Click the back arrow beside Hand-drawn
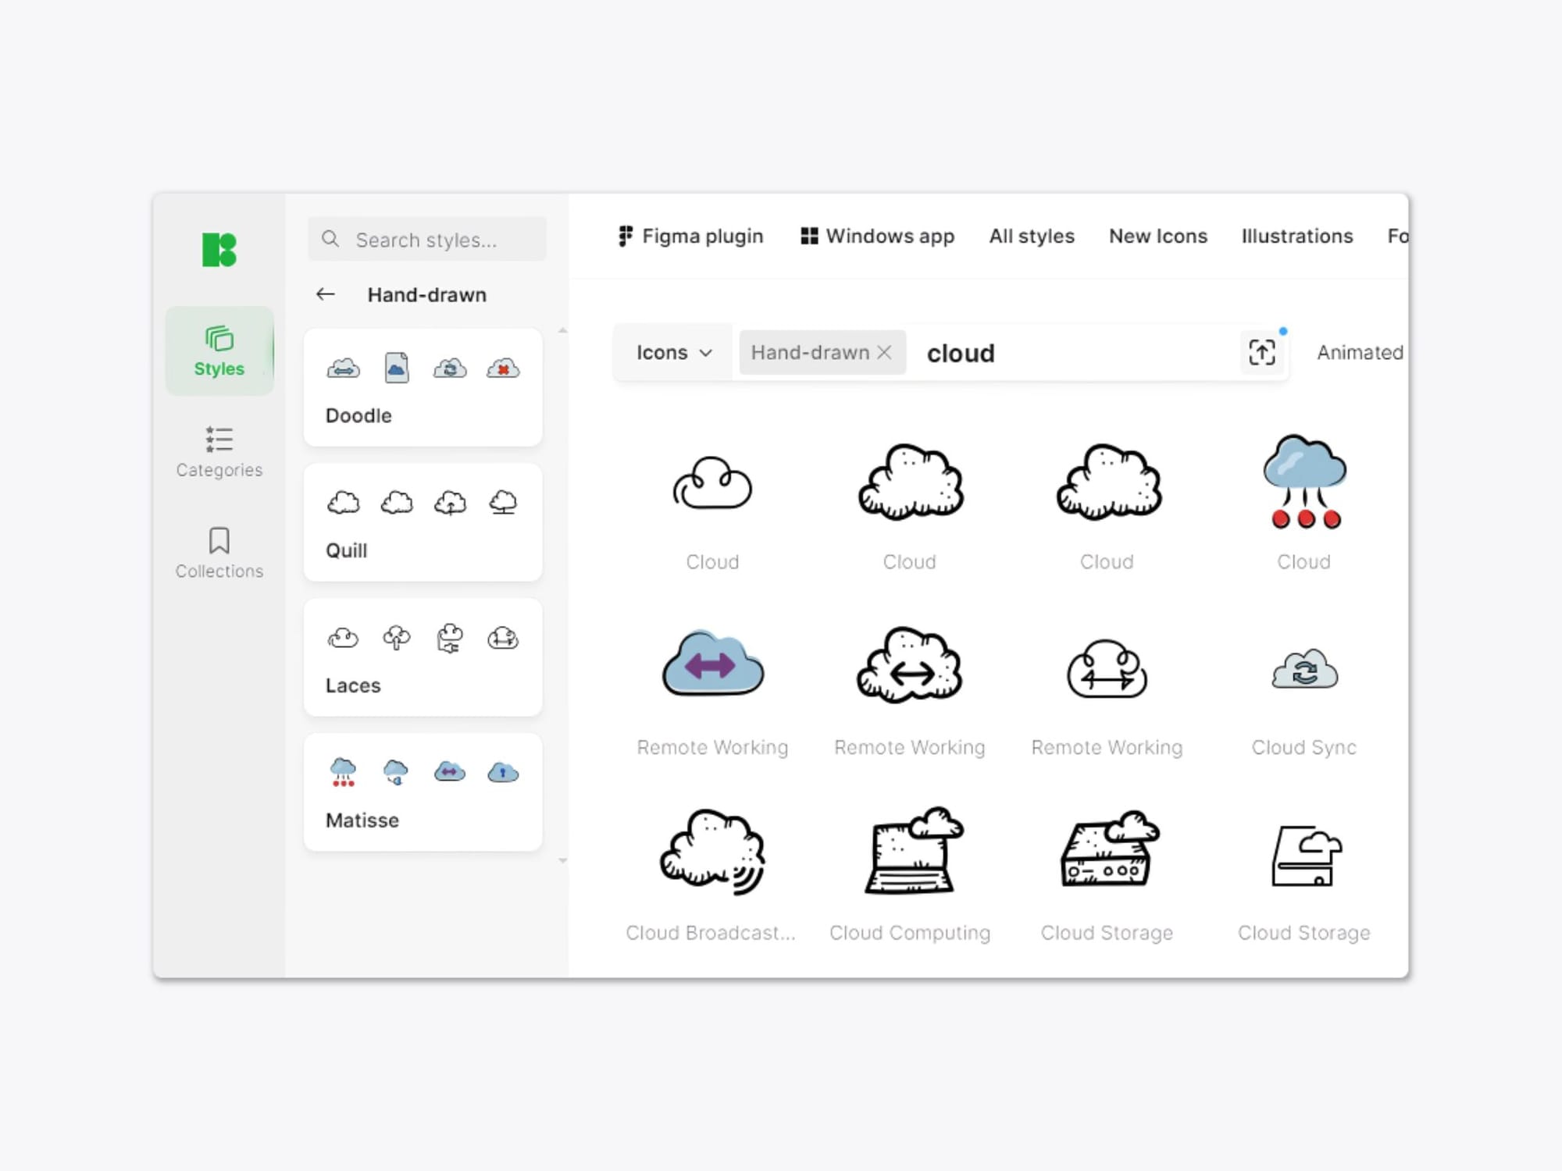The width and height of the screenshot is (1562, 1171). click(x=326, y=294)
